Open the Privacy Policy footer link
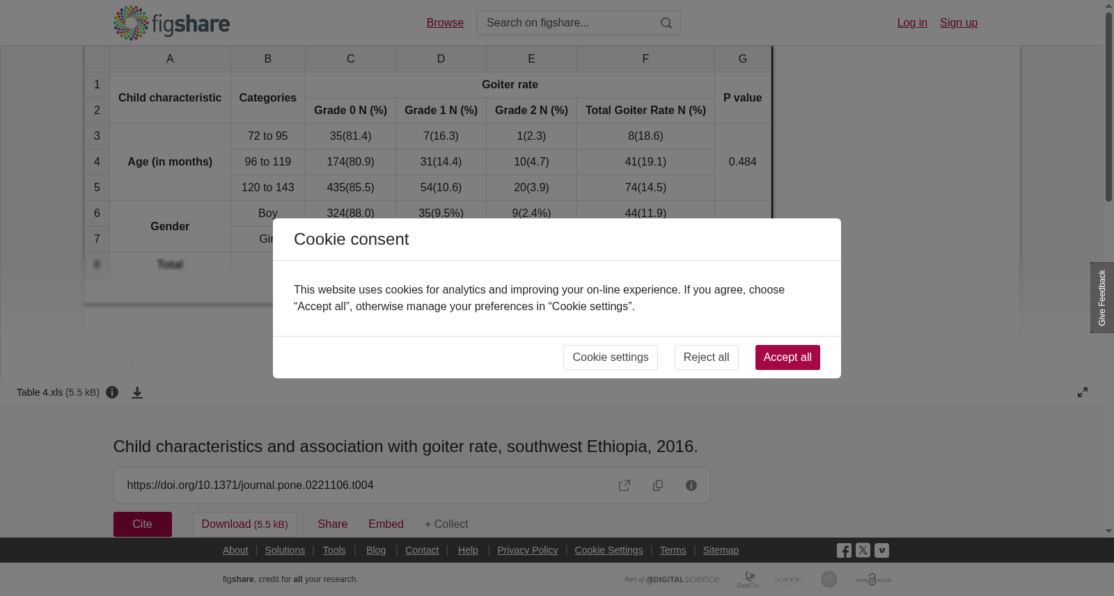Screen dimensions: 1114x596 (x=528, y=550)
